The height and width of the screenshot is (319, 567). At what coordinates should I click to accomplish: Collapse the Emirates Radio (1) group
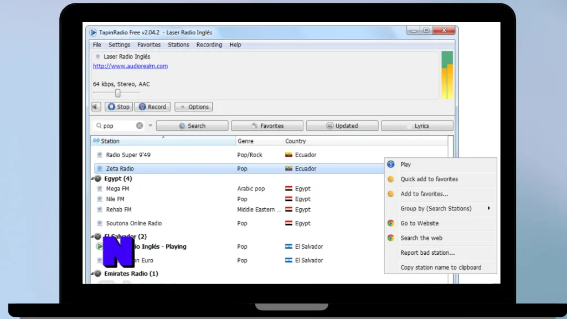(x=92, y=274)
